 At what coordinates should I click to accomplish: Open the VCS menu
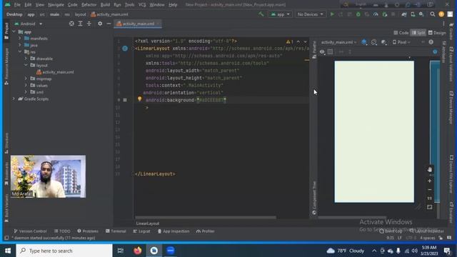click(x=142, y=5)
